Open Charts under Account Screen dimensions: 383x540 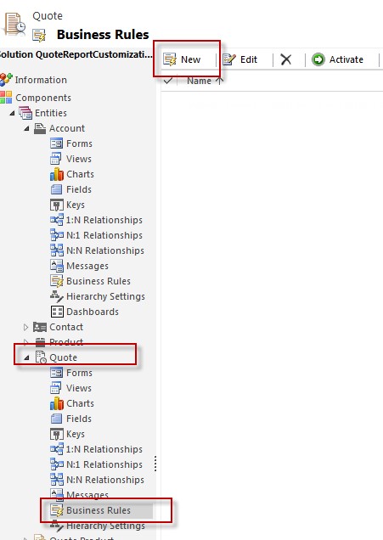(72, 174)
